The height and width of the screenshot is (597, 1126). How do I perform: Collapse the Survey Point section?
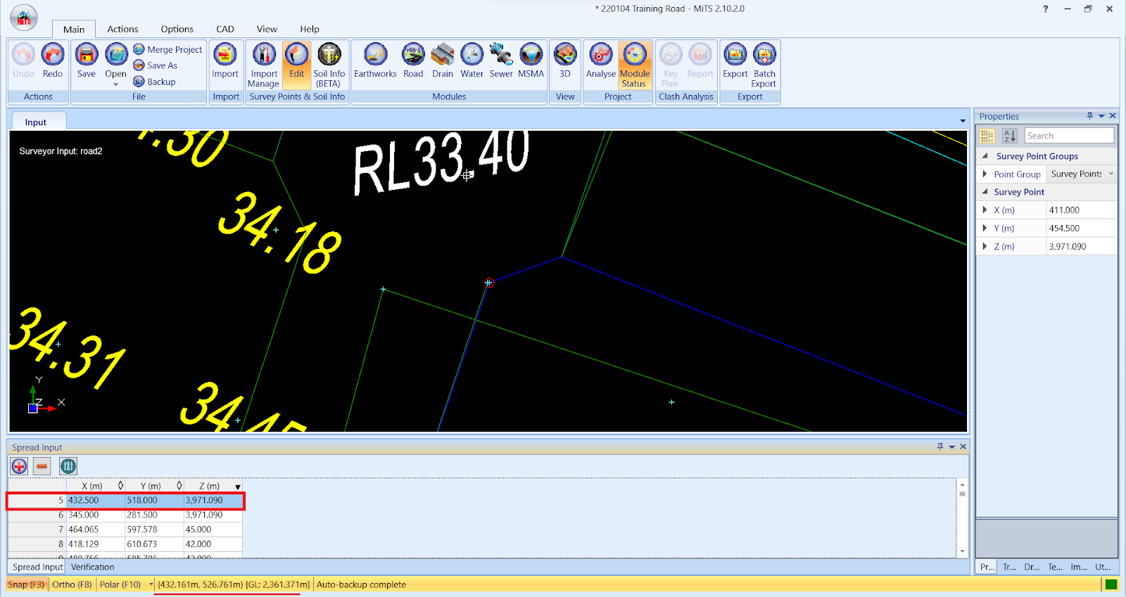pyautogui.click(x=985, y=191)
